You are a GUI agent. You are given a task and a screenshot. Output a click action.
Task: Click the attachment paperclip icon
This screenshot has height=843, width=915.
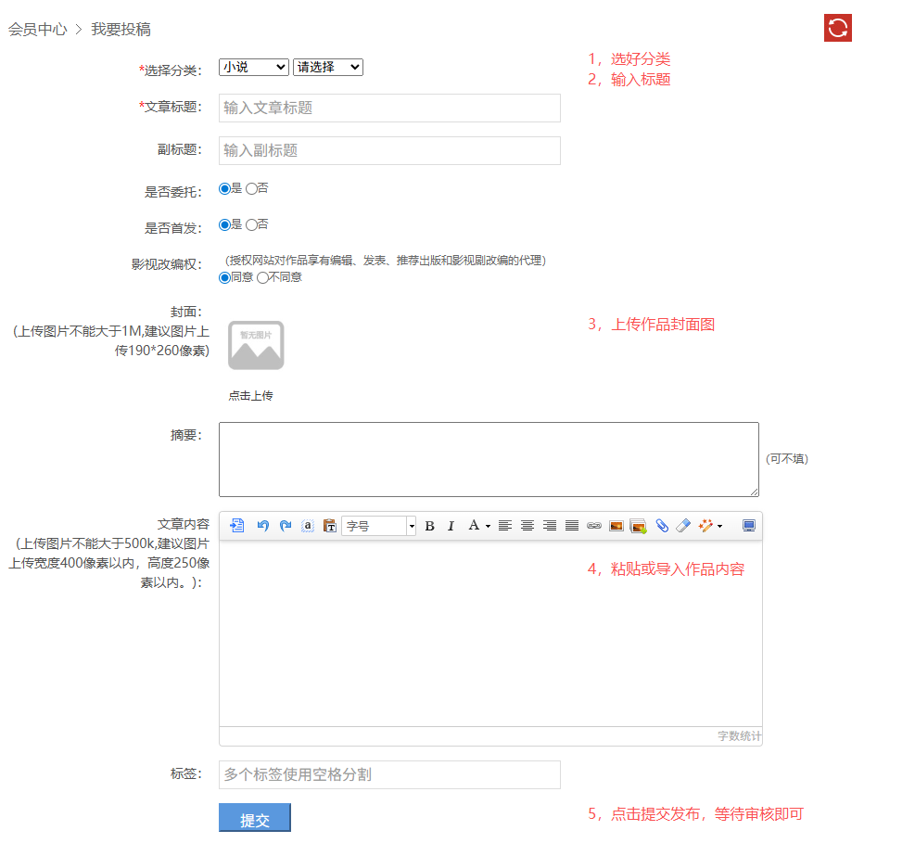pos(661,526)
